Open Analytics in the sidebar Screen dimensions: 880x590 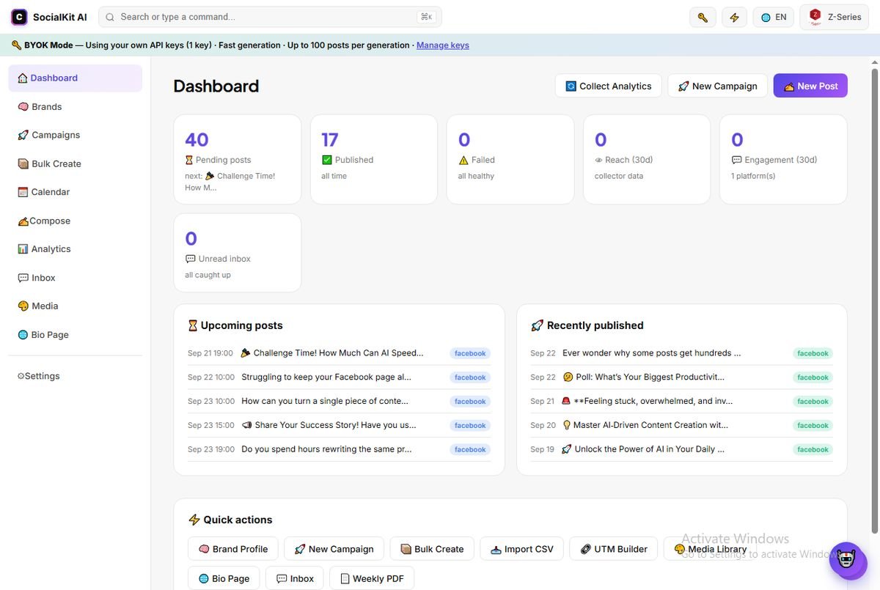pos(75,249)
